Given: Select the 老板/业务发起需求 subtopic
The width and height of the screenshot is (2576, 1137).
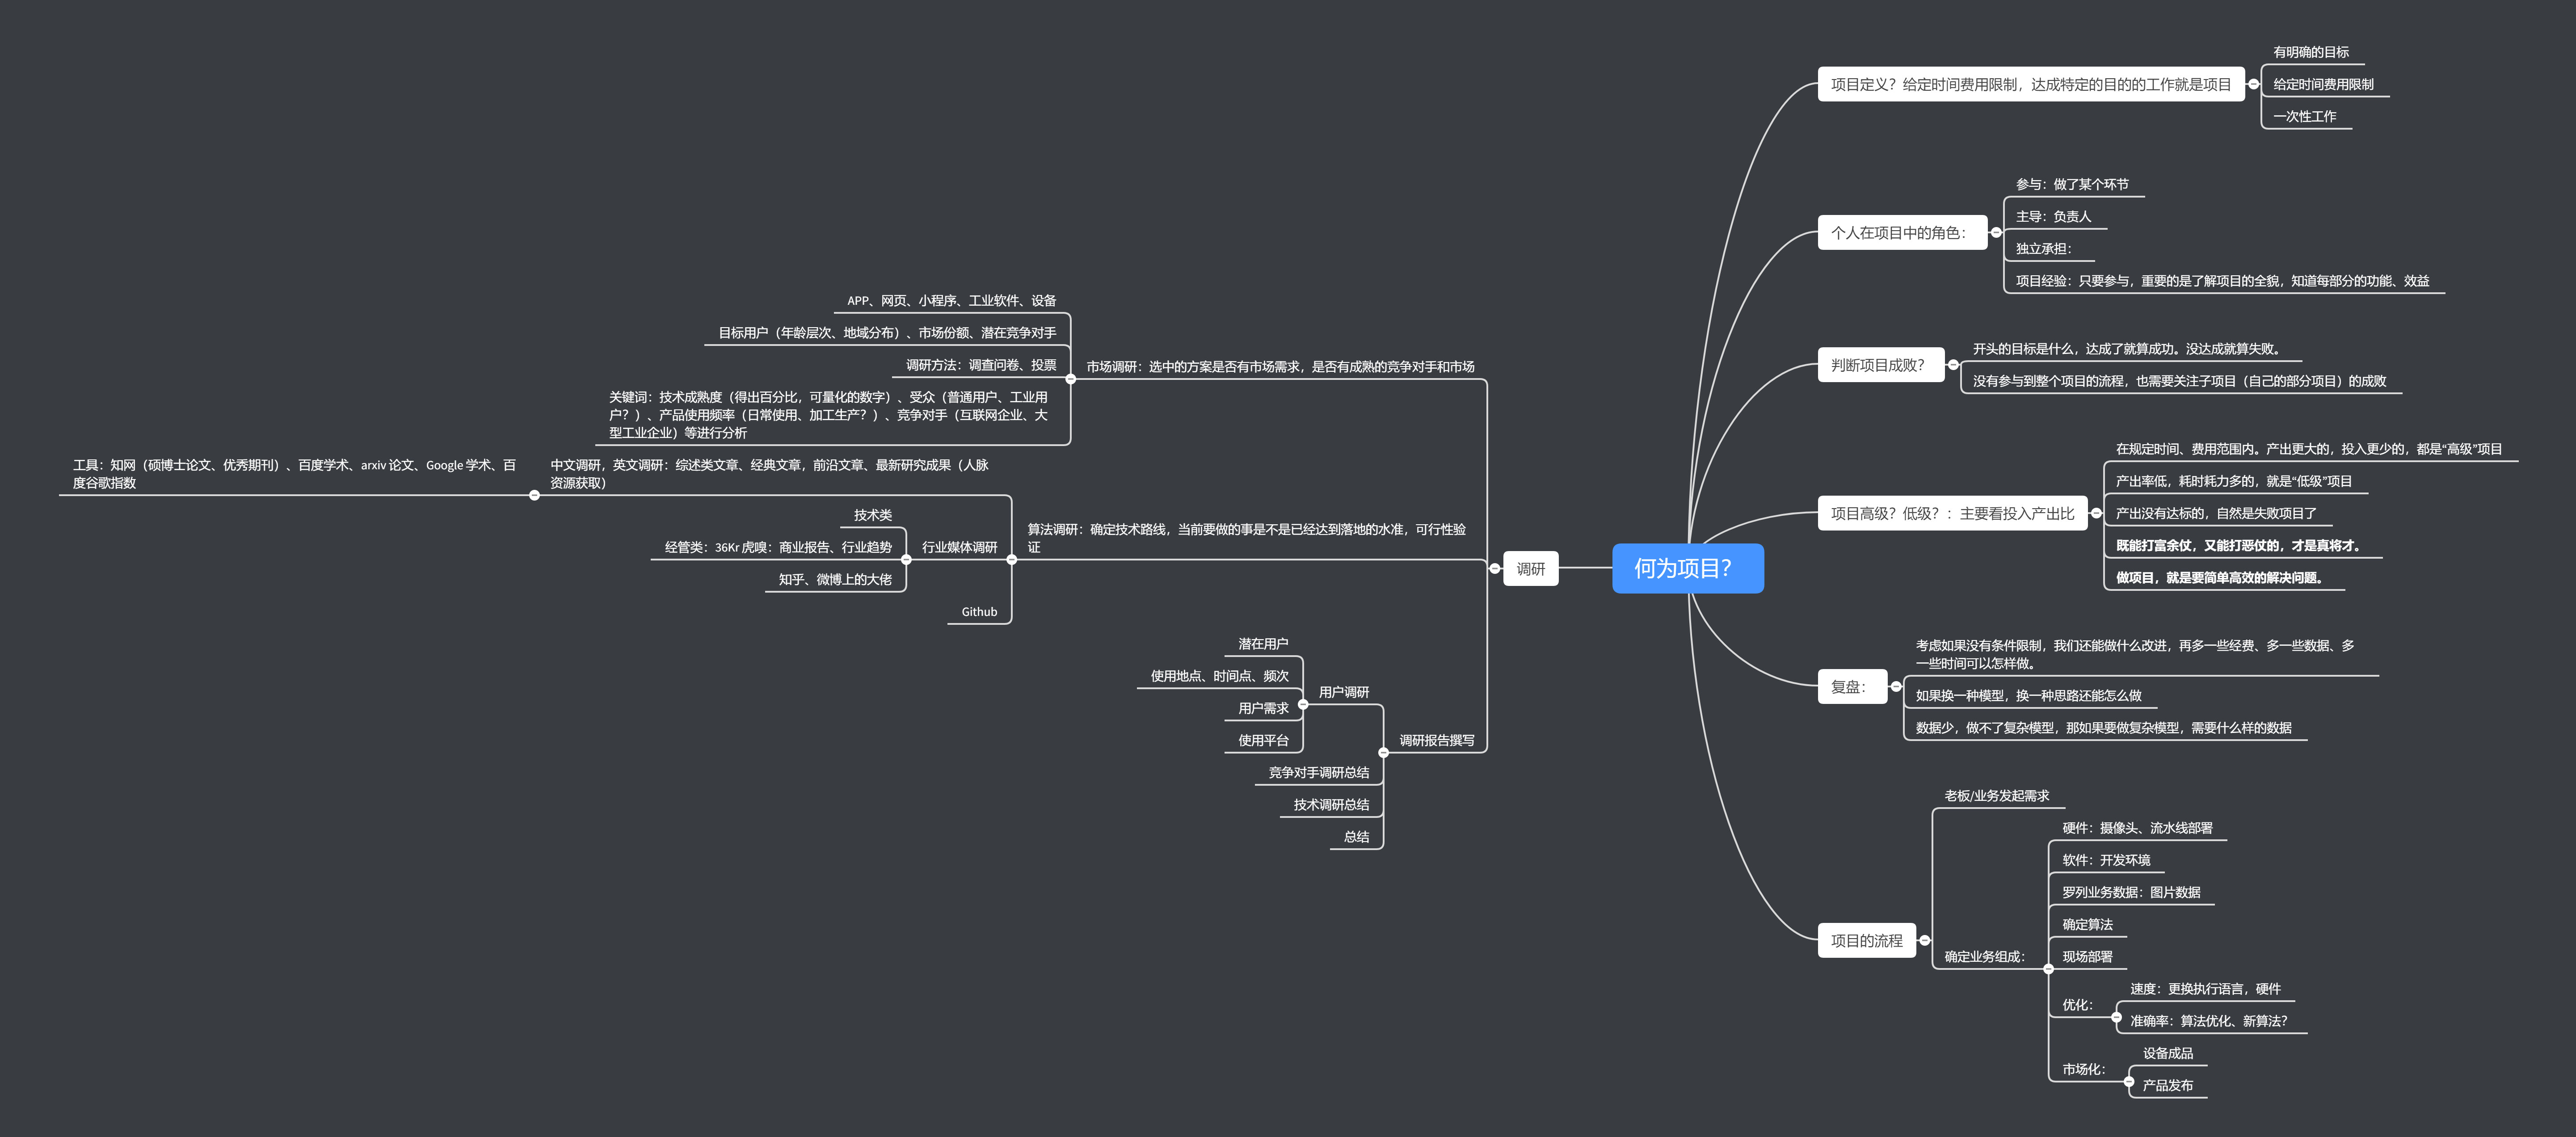Looking at the screenshot, I should [x=1996, y=796].
